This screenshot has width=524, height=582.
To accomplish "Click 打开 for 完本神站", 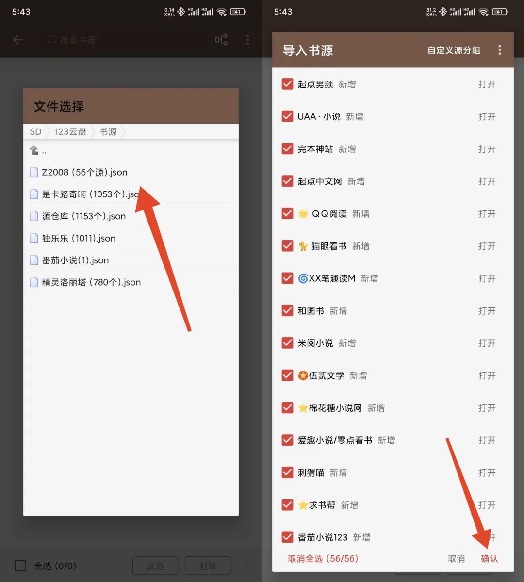I will tap(487, 149).
